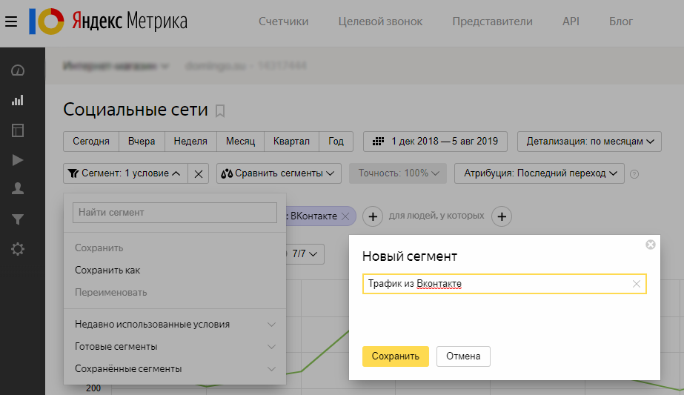Open Reports bar-chart sidebar icon
Image resolution: width=684 pixels, height=395 pixels.
[18, 100]
